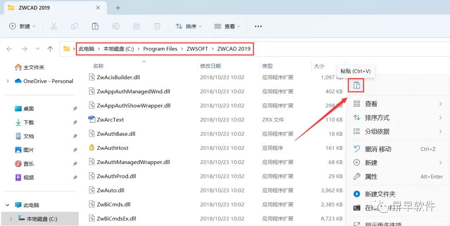Click the Delete trash icon in toolbar
450x226 pixels.
(157, 26)
